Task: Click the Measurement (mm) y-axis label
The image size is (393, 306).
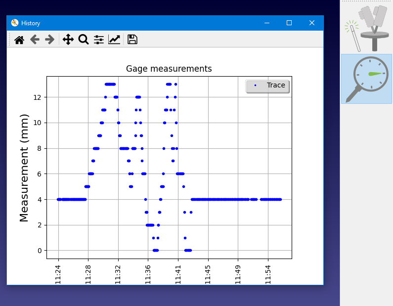Action: coord(24,168)
